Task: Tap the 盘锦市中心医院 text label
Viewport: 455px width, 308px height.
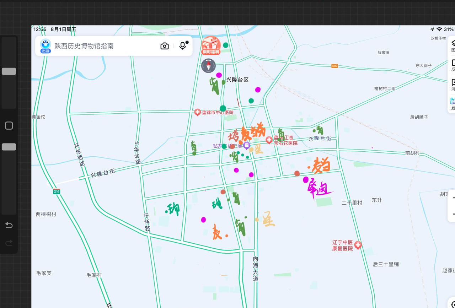Action: tap(218, 112)
